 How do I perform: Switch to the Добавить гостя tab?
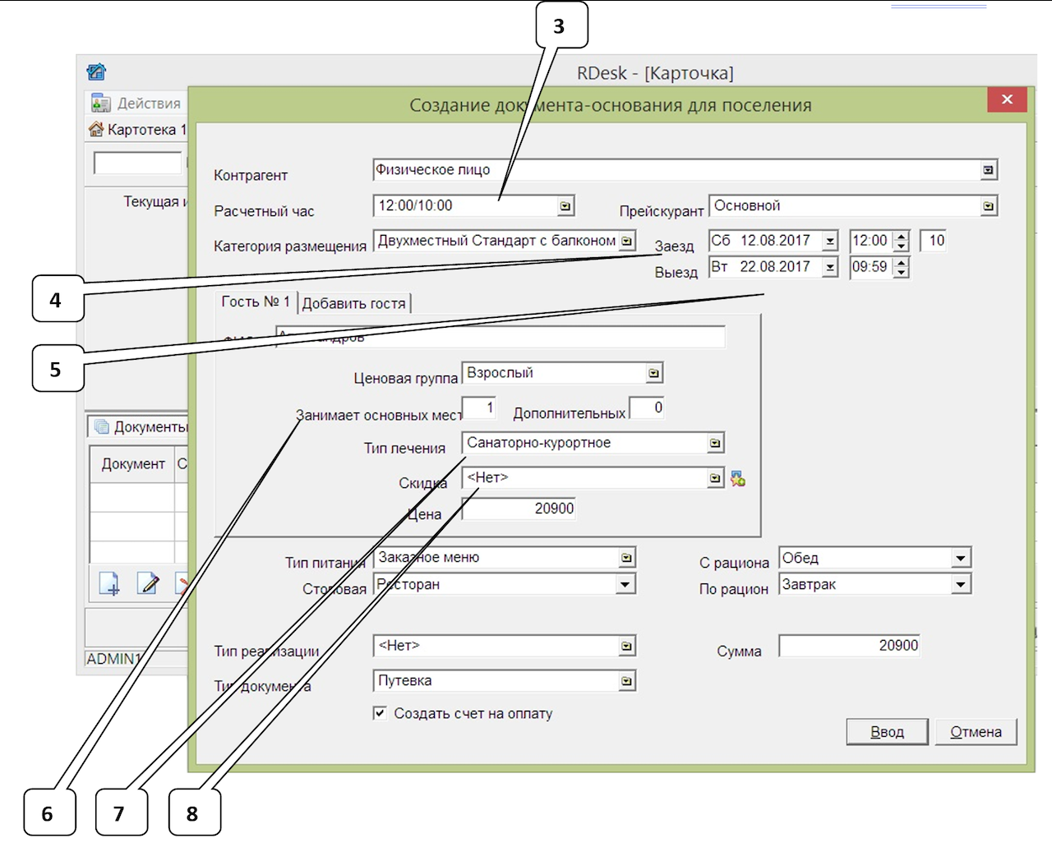click(x=353, y=303)
